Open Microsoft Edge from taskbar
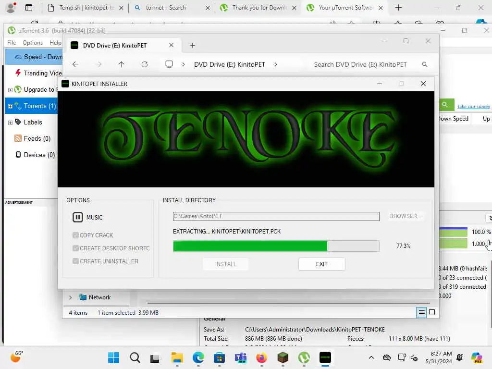The width and height of the screenshot is (492, 369). 198,357
